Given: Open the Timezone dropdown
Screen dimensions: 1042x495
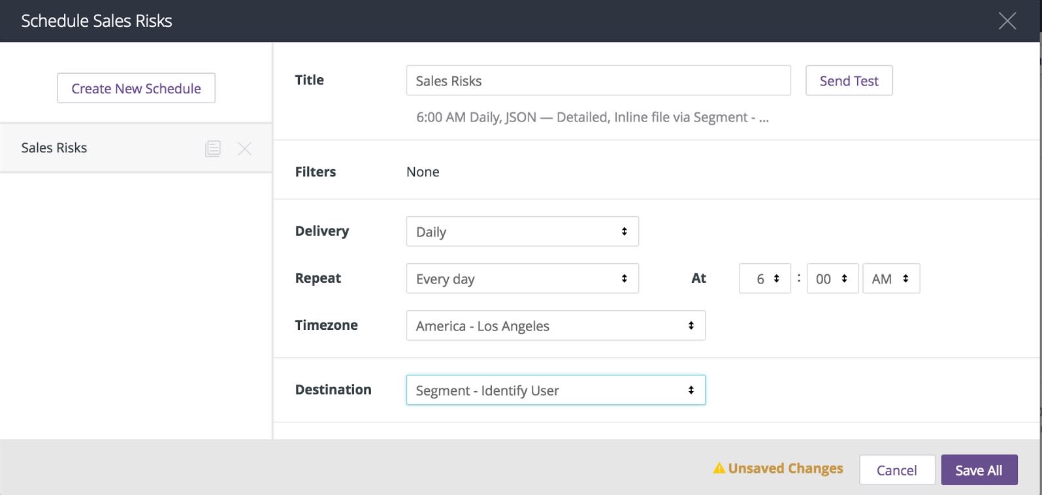Looking at the screenshot, I should pos(555,326).
